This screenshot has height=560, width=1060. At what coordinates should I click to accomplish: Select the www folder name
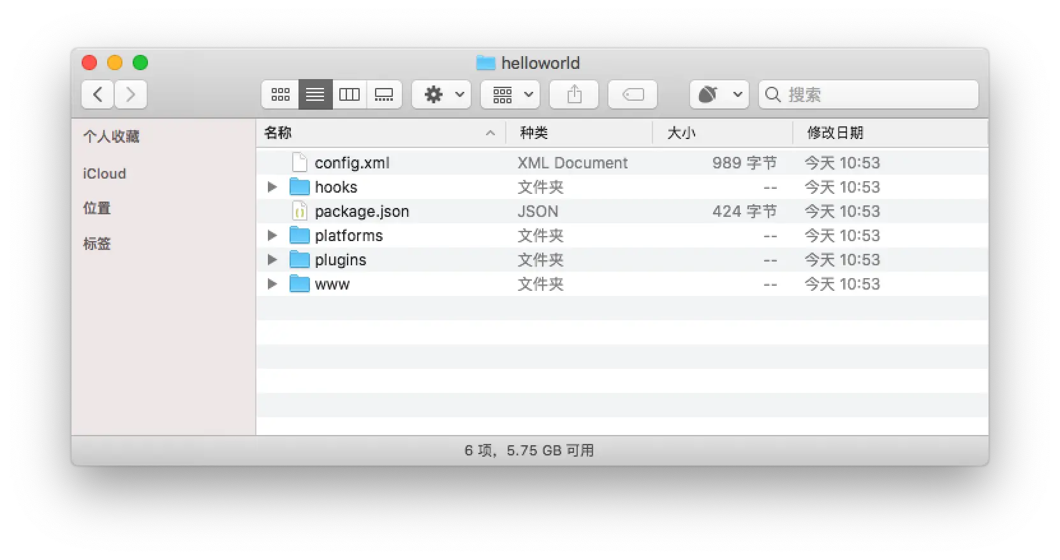coord(332,284)
